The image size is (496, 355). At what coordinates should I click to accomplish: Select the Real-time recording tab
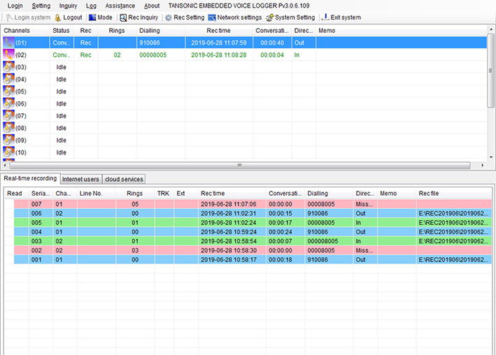coord(30,178)
